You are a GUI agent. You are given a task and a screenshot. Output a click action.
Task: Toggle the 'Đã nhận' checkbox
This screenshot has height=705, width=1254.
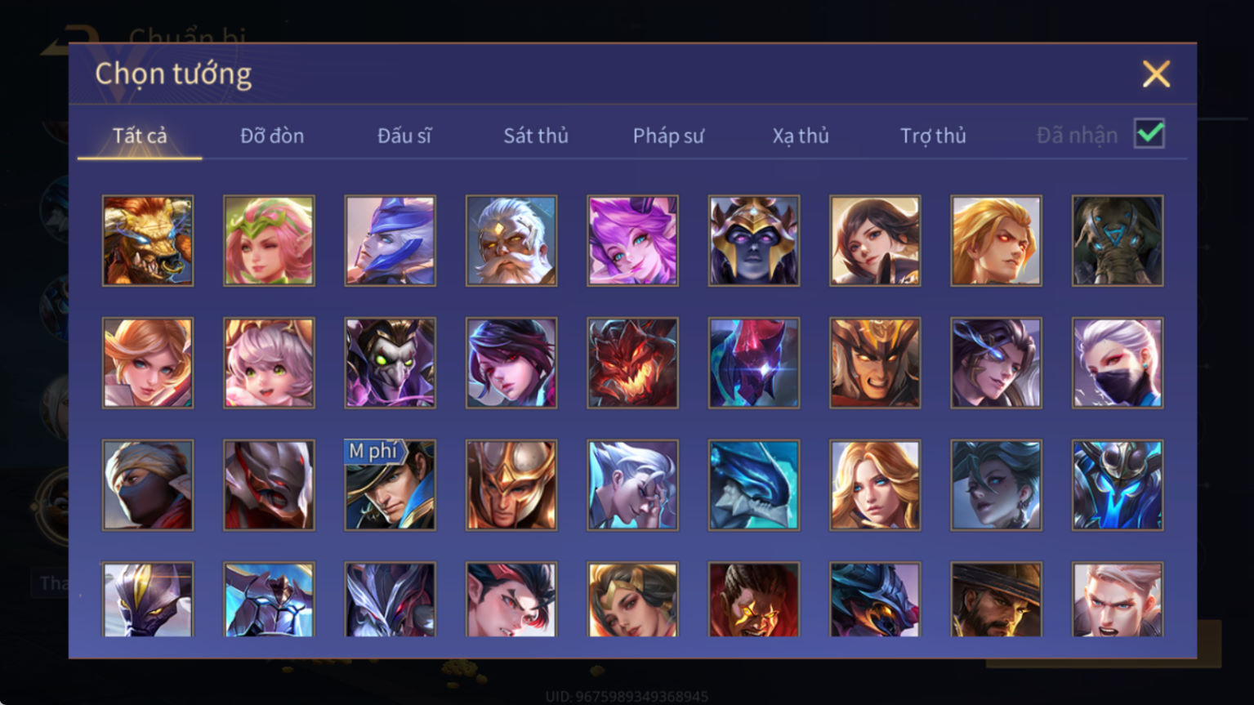pos(1149,133)
